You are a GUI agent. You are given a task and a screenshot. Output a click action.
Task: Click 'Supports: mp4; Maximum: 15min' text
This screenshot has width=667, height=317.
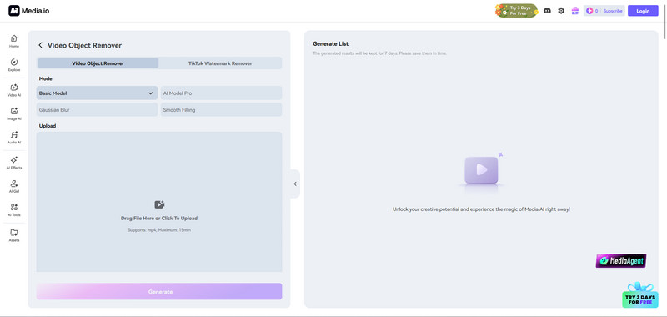coord(159,229)
